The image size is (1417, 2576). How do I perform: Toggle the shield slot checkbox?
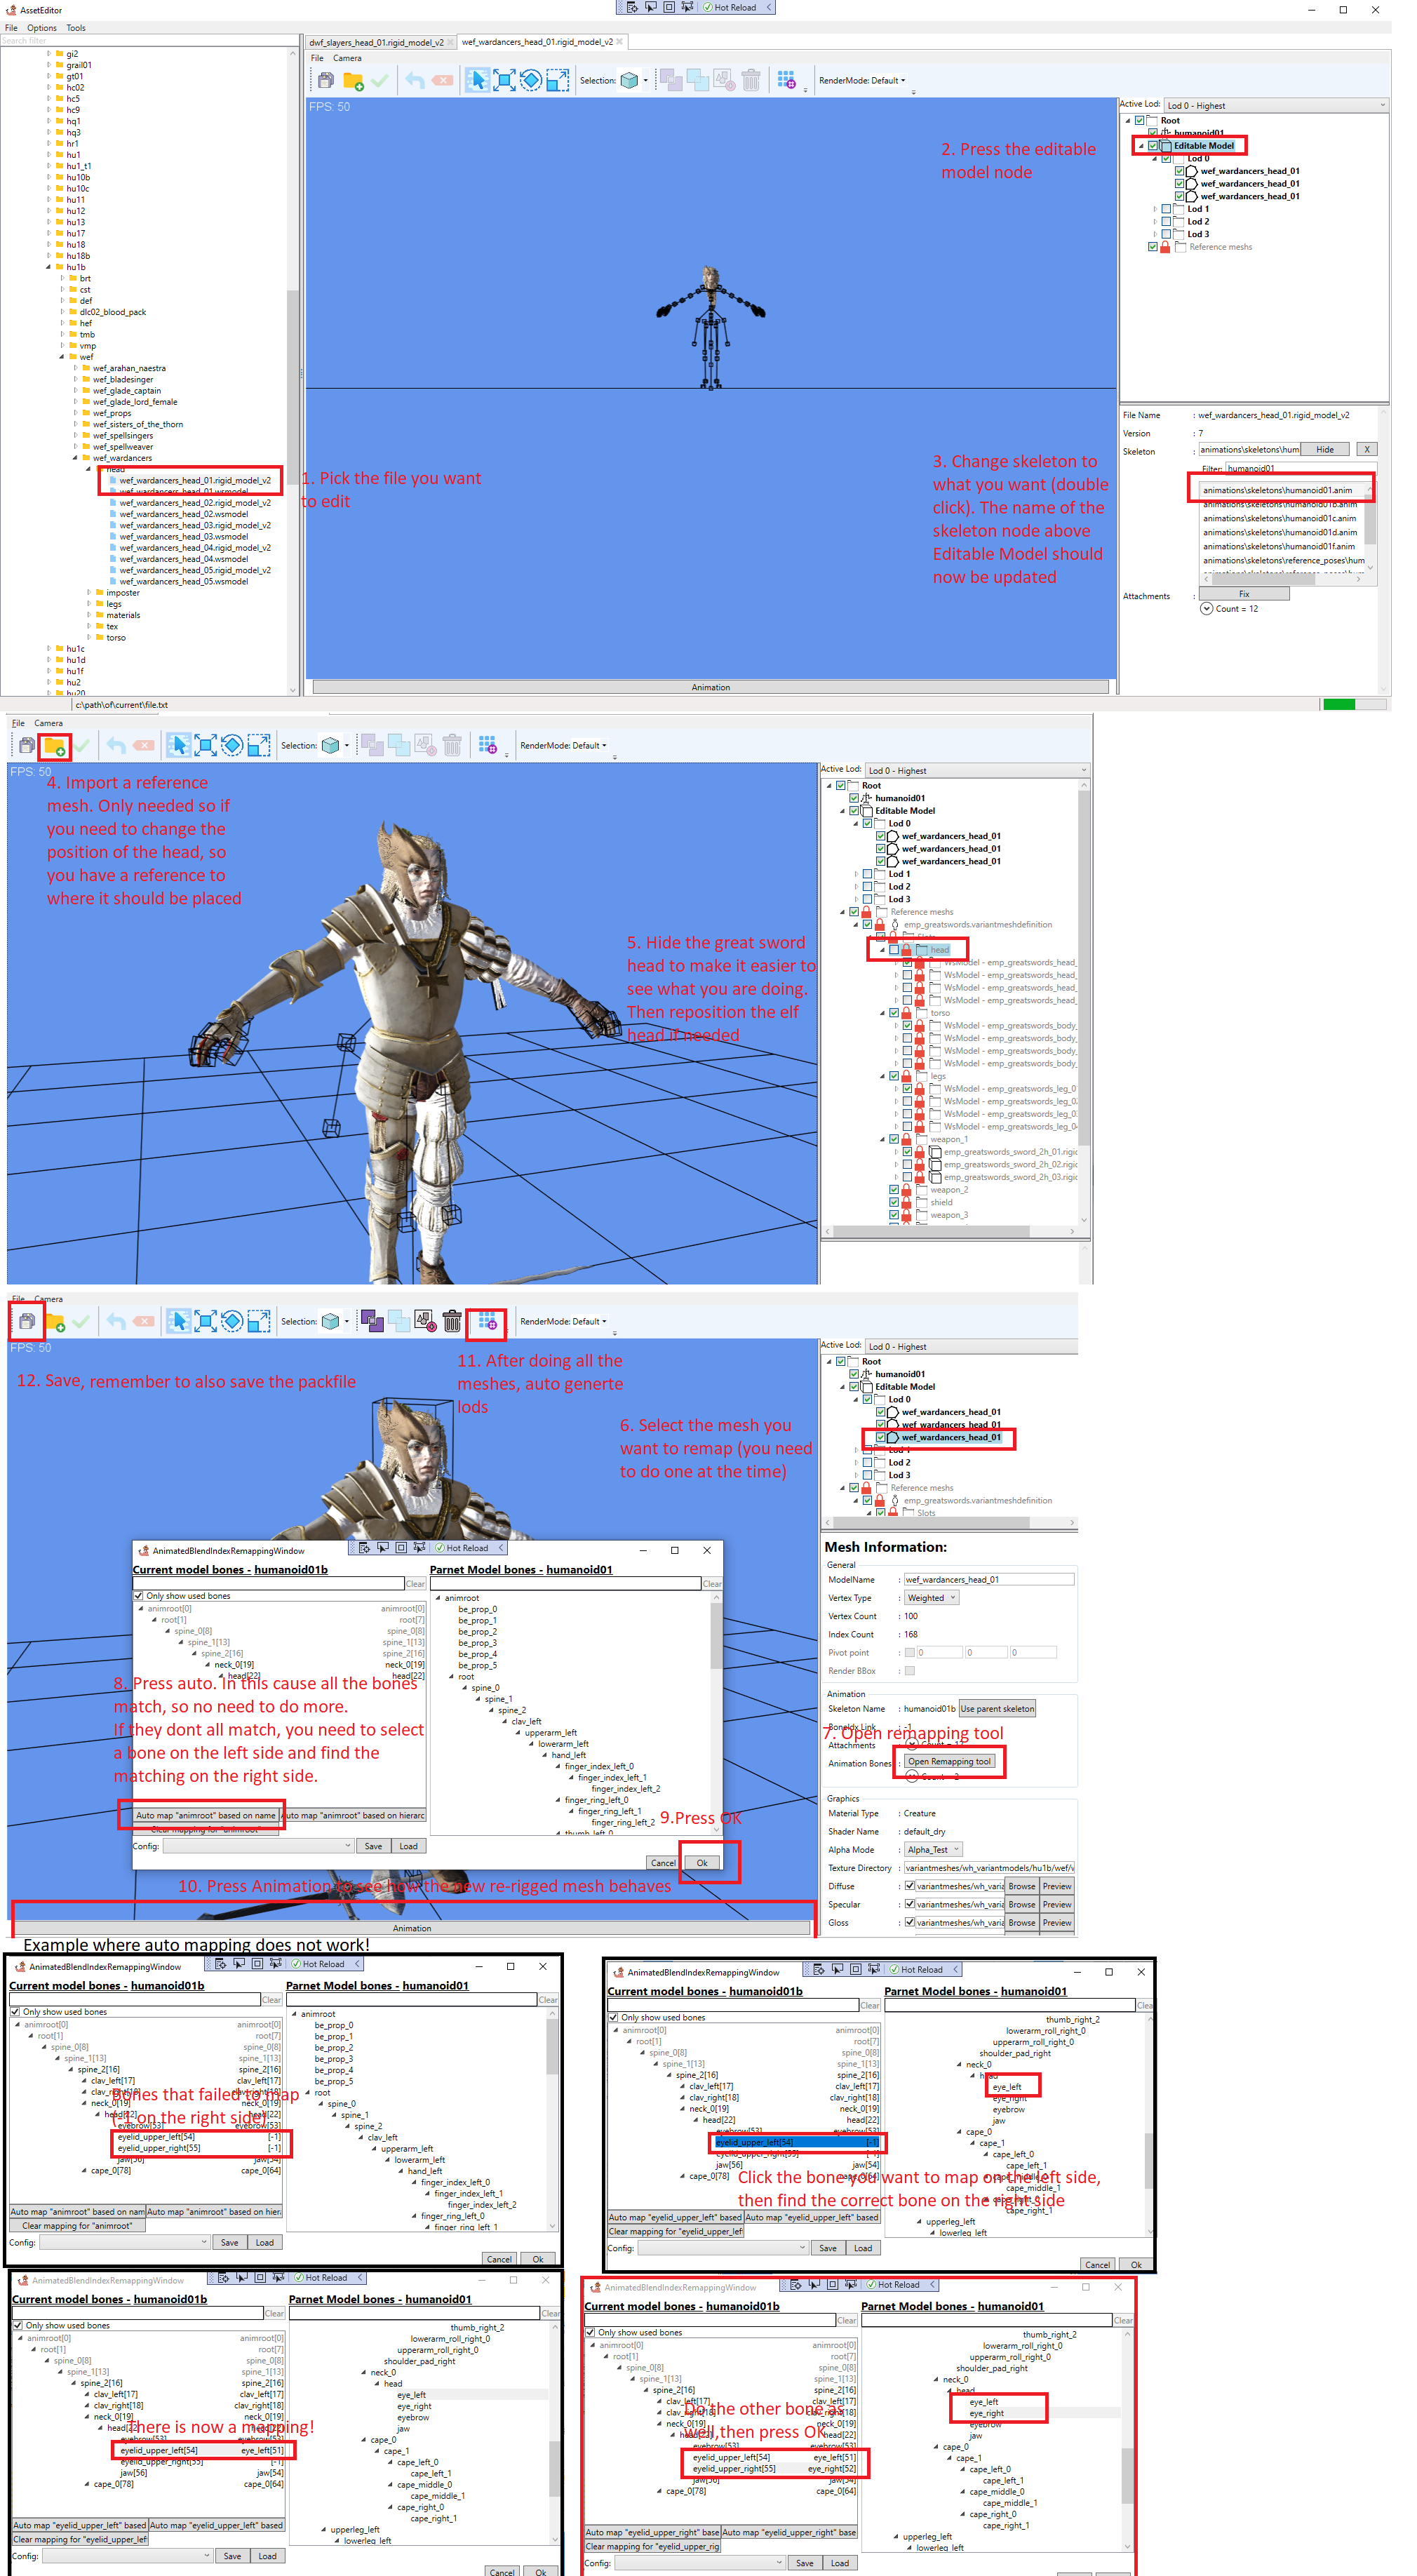point(894,1202)
